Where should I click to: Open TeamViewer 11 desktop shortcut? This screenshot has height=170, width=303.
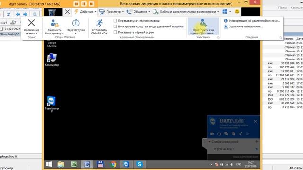52,104
